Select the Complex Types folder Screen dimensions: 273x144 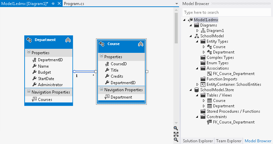point(217,58)
